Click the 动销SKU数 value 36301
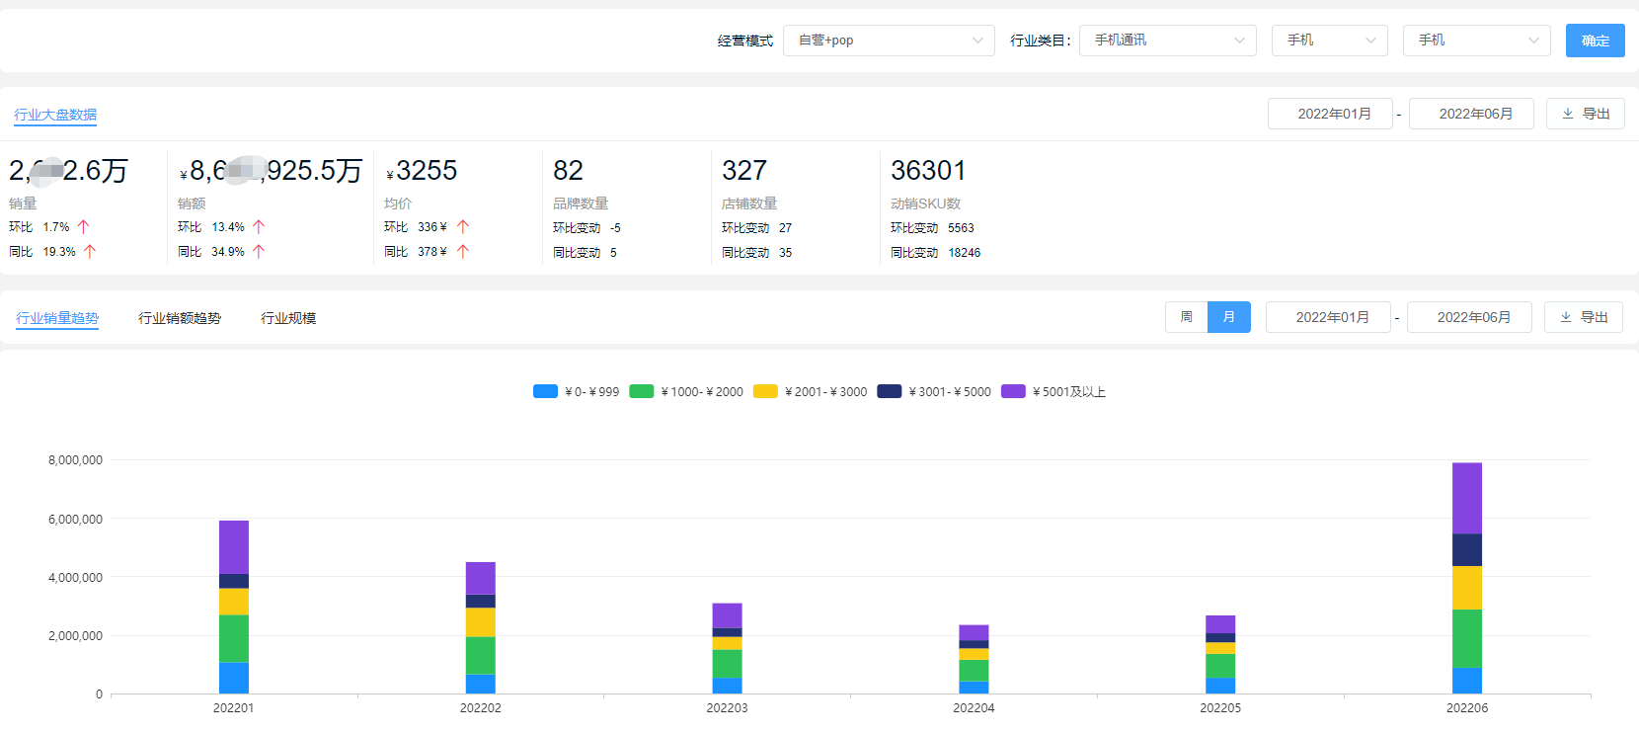Viewport: 1639px width, 734px height. pos(928,171)
